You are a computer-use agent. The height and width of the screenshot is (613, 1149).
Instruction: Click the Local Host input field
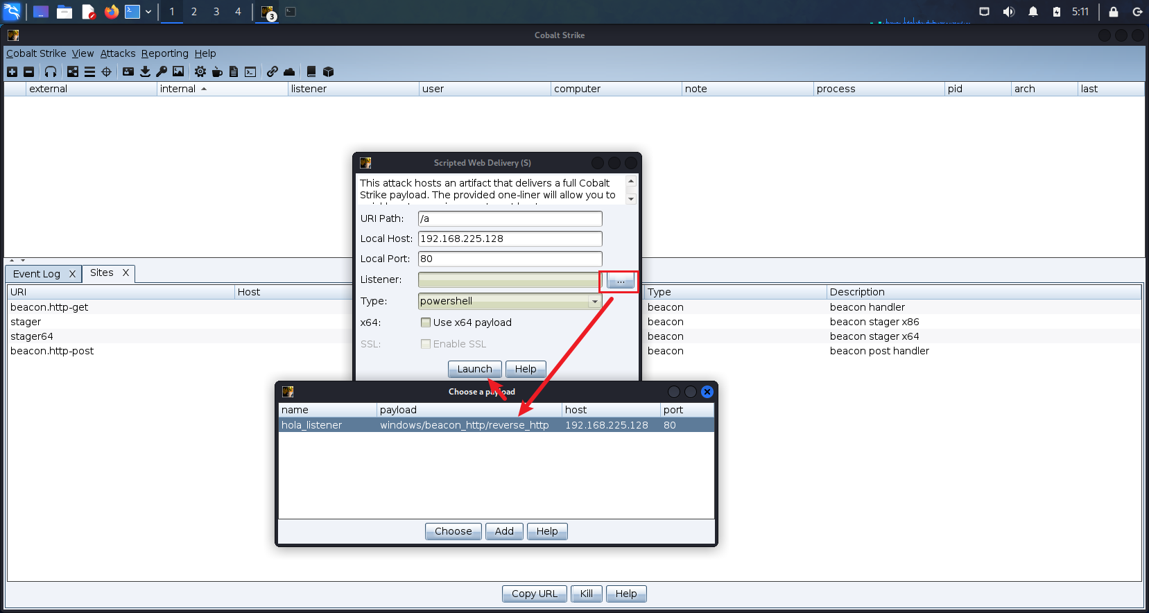coord(510,239)
